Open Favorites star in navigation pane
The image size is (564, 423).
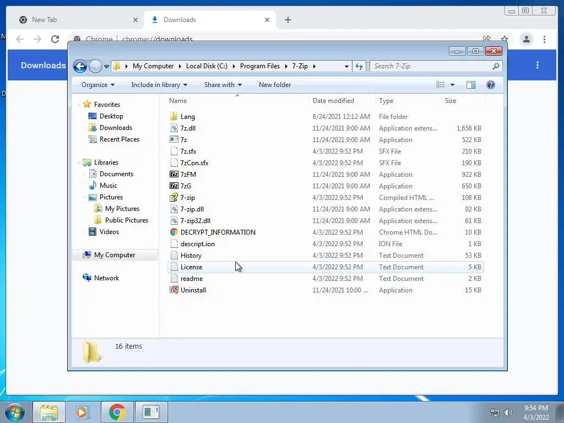(86, 104)
